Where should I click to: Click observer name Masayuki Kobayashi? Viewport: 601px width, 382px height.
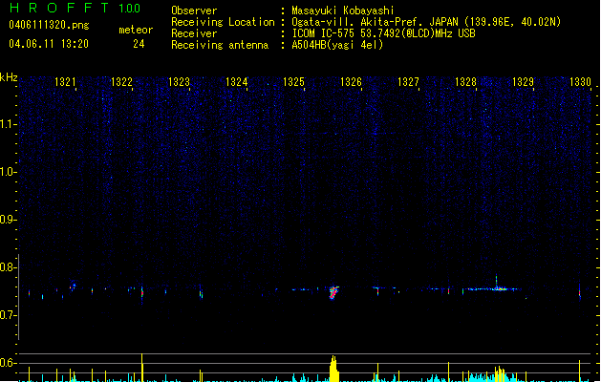pyautogui.click(x=343, y=11)
